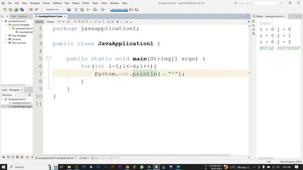Open the Notification Center in the system tray
The image size is (303, 170).
pyautogui.click(x=297, y=167)
